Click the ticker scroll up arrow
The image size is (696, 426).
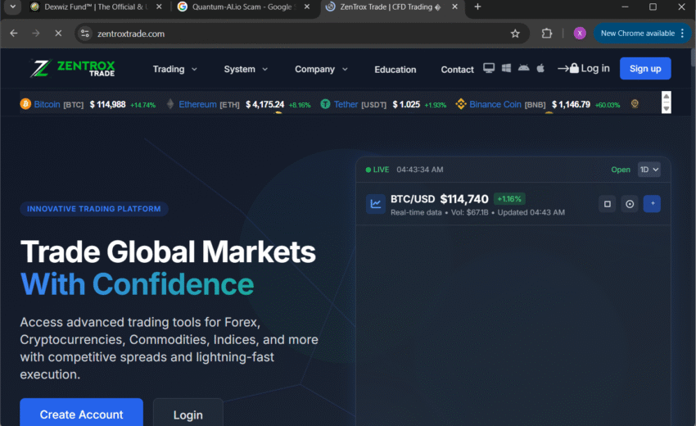(x=666, y=97)
